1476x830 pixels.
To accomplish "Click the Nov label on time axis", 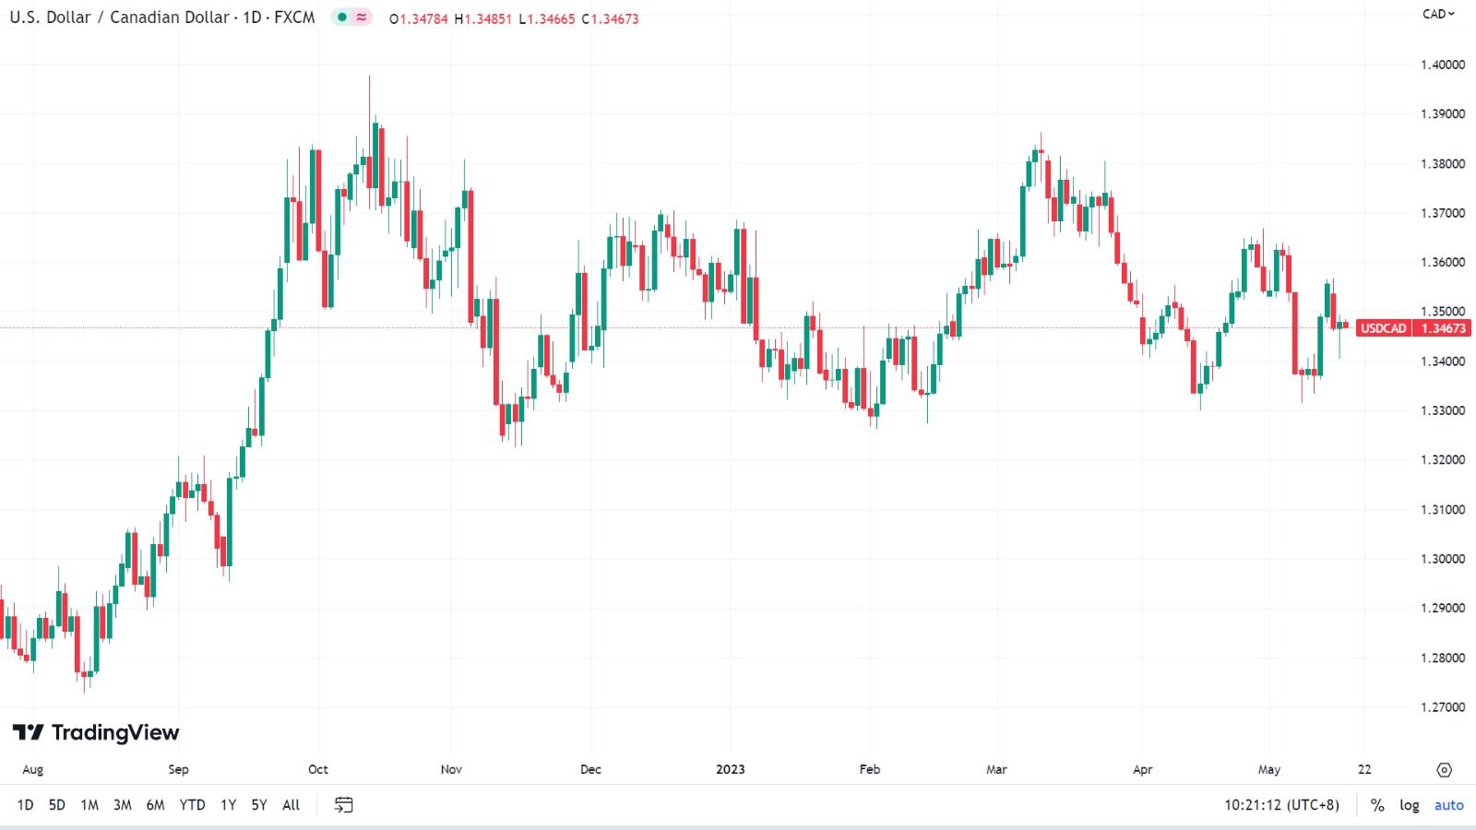I will click(x=451, y=770).
